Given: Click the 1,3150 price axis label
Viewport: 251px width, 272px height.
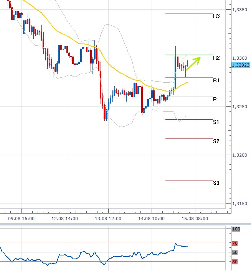Looking at the screenshot, I should coord(239,204).
